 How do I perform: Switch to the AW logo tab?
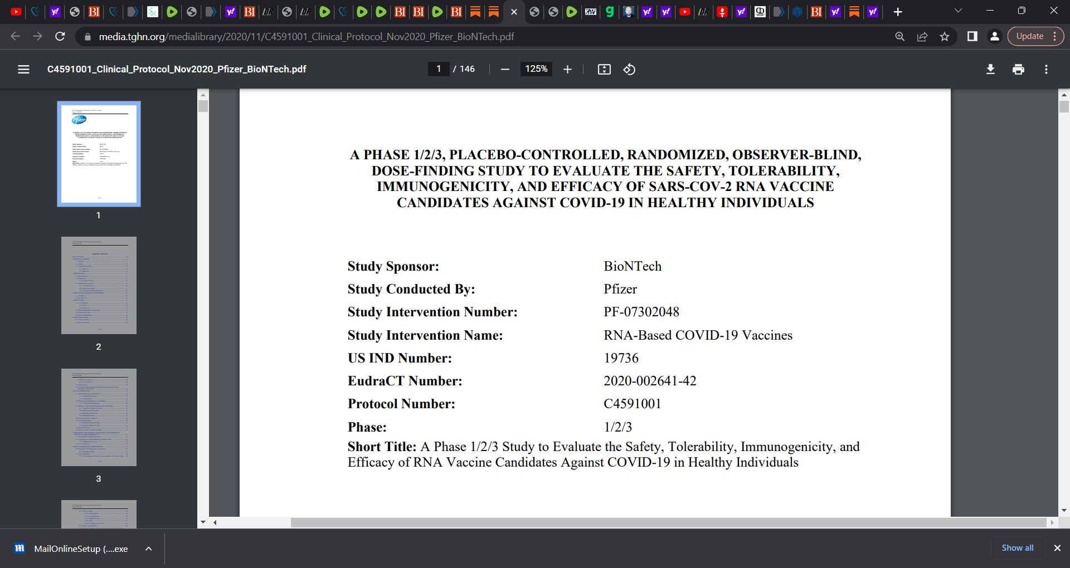pyautogui.click(x=591, y=12)
